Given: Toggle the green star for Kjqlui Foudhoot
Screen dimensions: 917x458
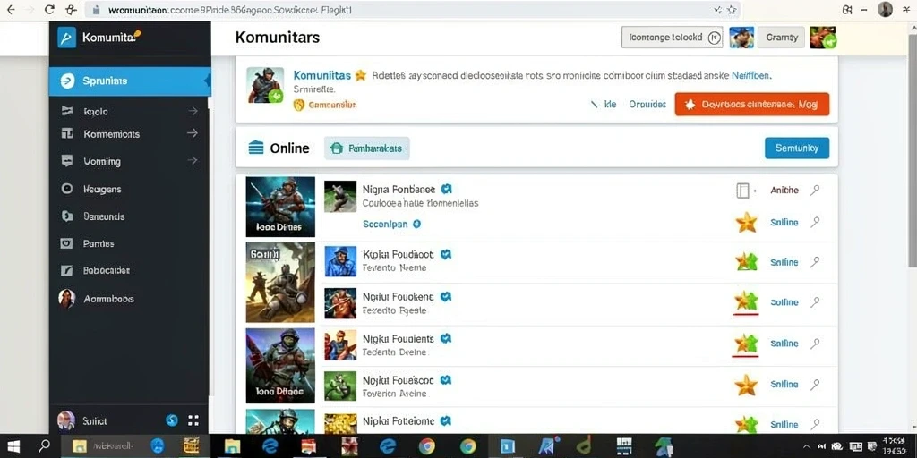Looking at the screenshot, I should pos(746,262).
